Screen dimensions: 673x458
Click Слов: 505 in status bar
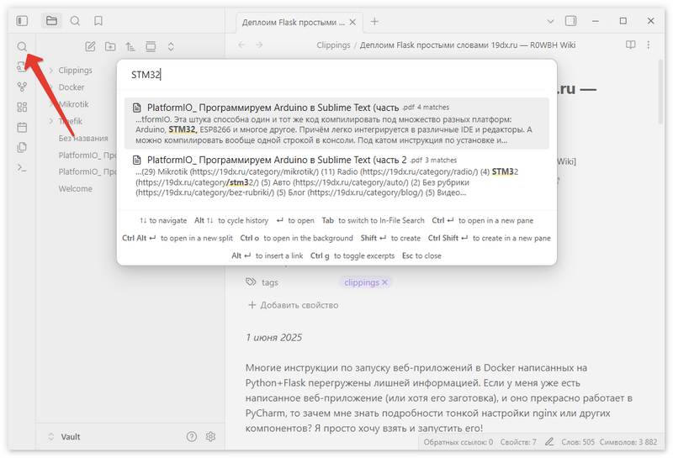tap(578, 442)
